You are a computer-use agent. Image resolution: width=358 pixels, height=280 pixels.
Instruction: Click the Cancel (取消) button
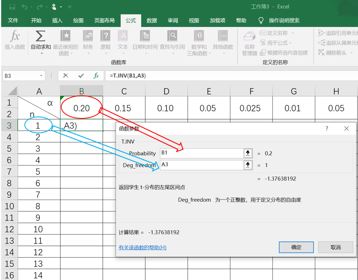335,247
